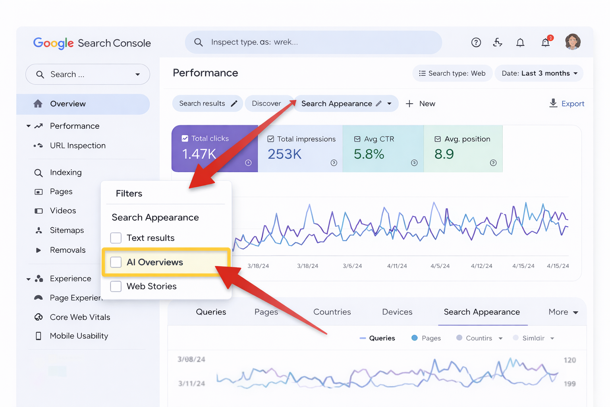Check the Web Stories checkbox
Image resolution: width=610 pixels, height=407 pixels.
pos(116,286)
